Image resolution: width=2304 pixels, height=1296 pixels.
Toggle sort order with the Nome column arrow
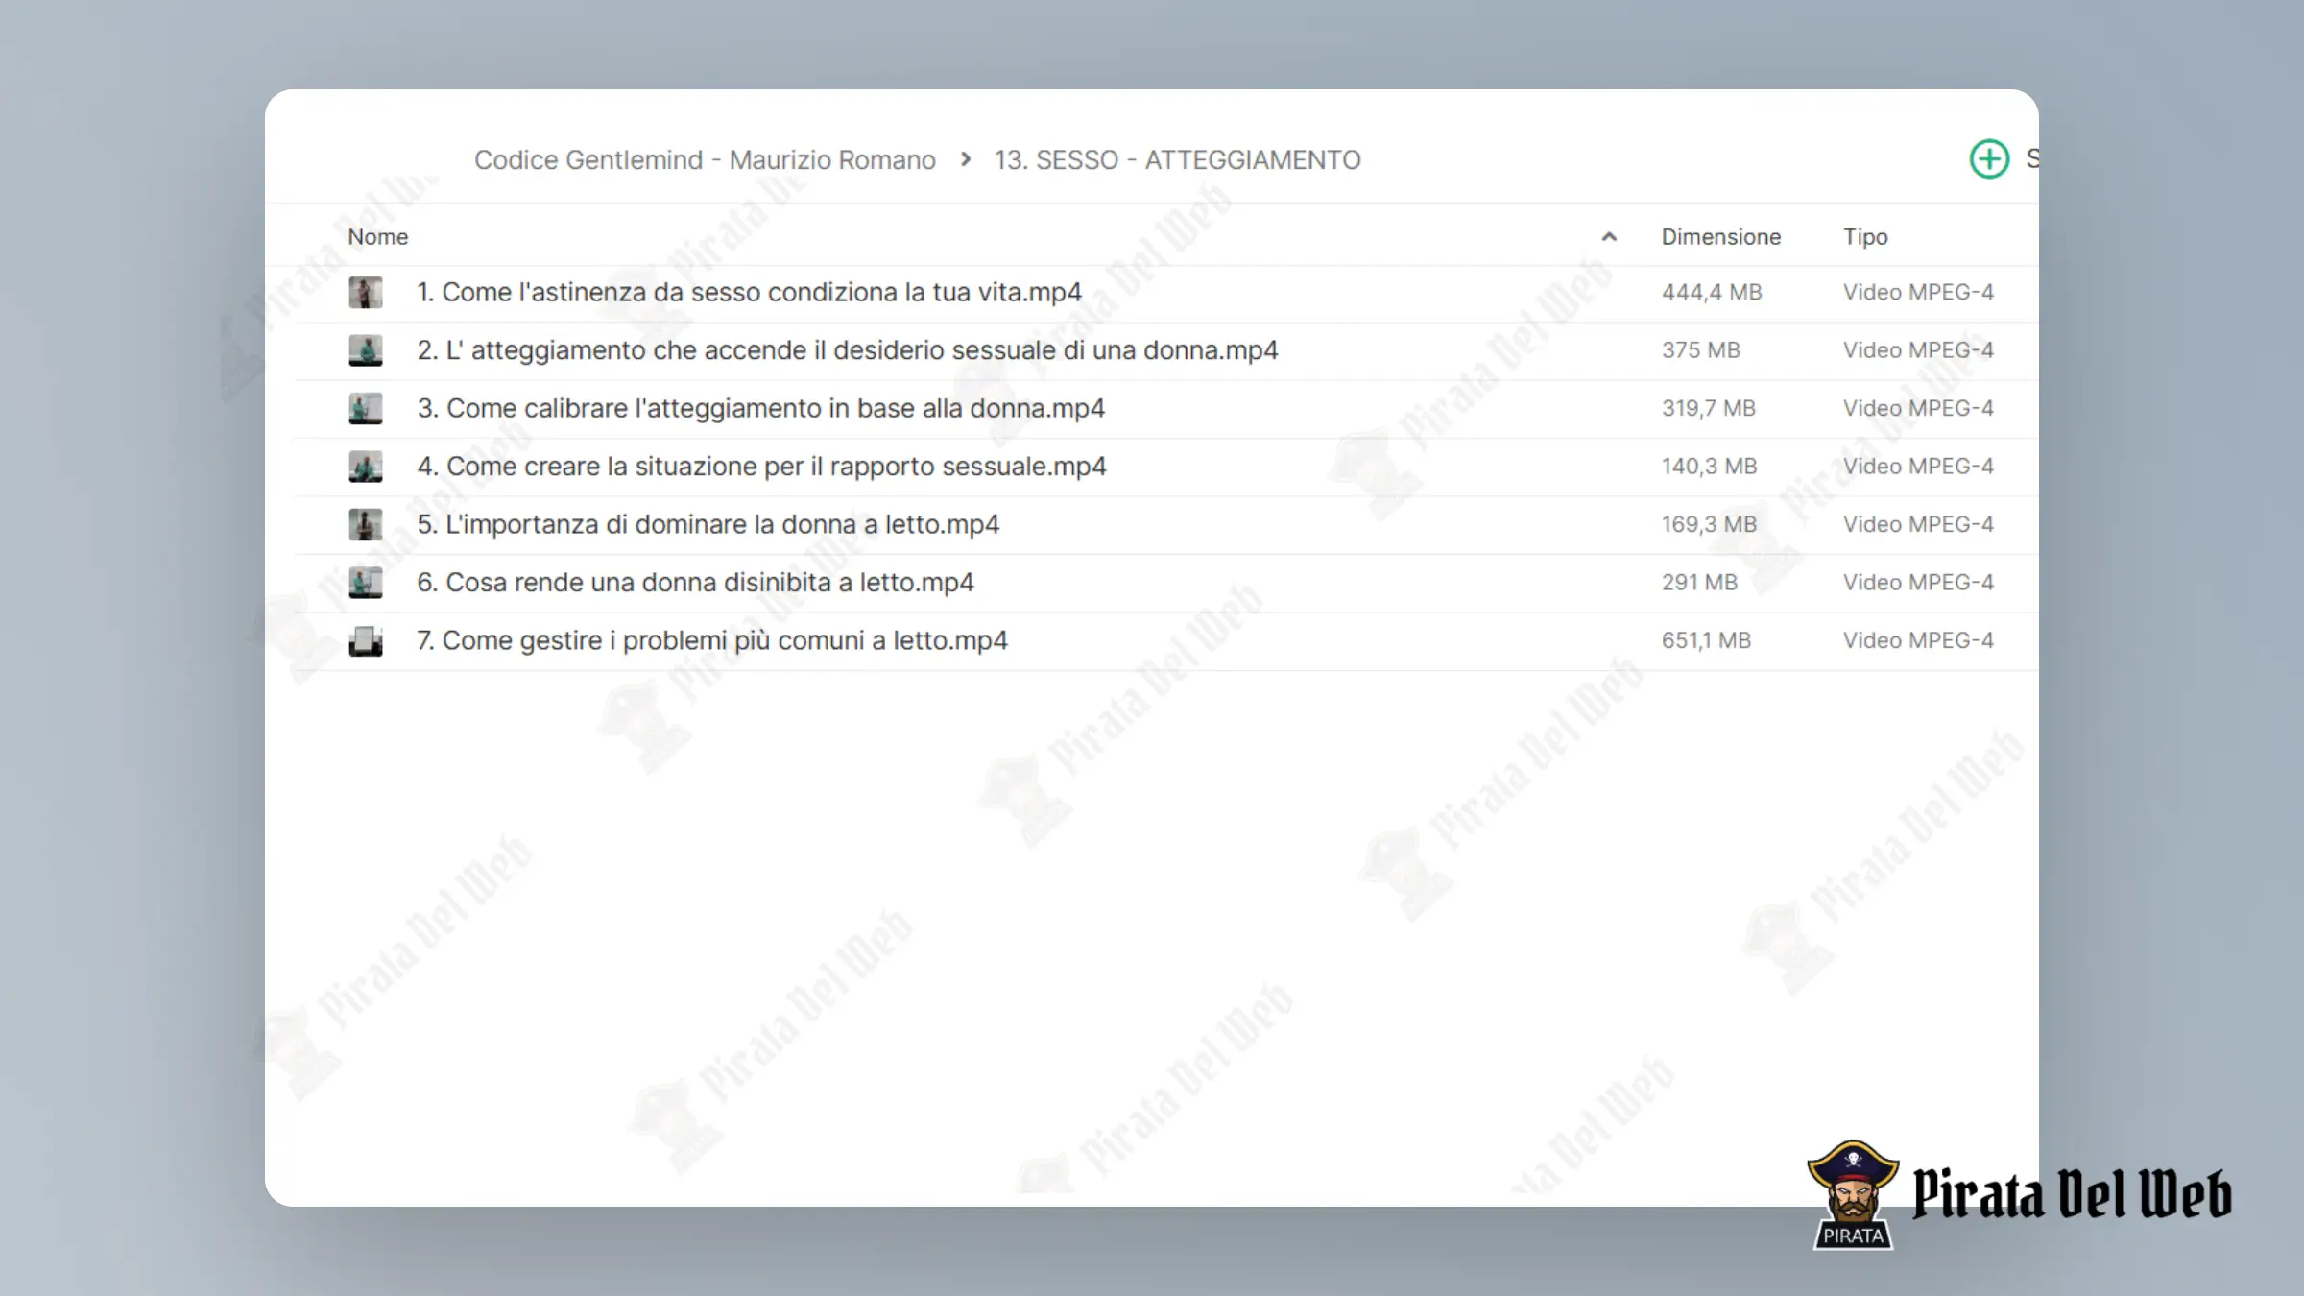1609,237
